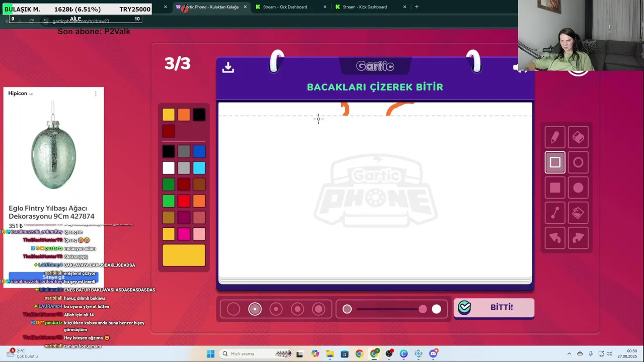This screenshot has height=362, width=644.
Task: Select the paint bucket fill tool
Action: point(578,213)
